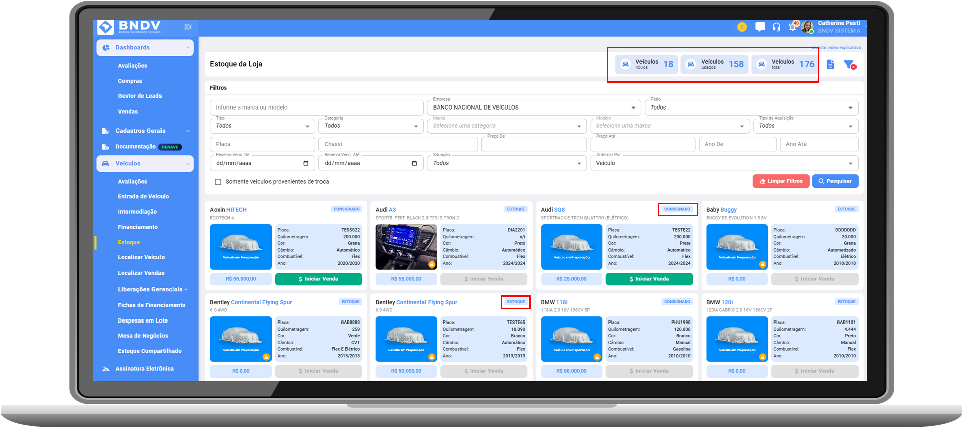The height and width of the screenshot is (428, 963).
Task: Collapse the sidebar with the menu toggle icon
Action: 188,27
